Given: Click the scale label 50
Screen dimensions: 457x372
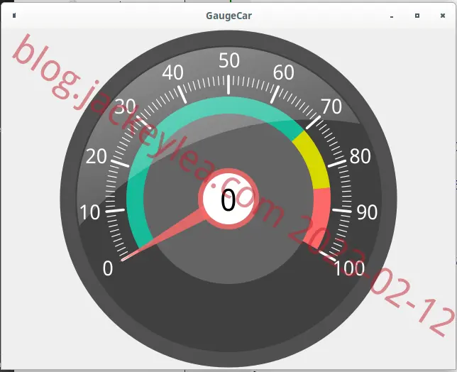Looking at the screenshot, I should coord(229,60).
